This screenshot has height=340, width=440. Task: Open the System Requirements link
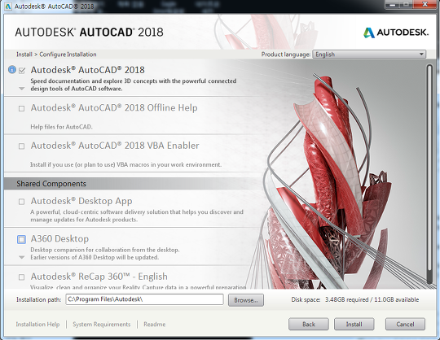coord(102,324)
